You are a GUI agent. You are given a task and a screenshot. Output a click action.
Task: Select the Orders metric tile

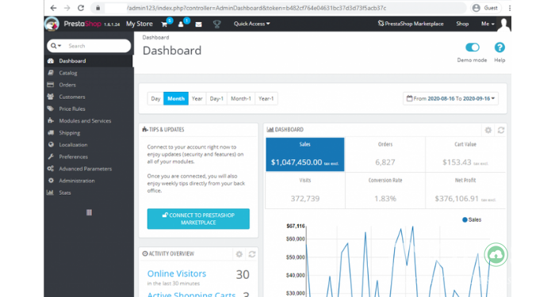385,154
